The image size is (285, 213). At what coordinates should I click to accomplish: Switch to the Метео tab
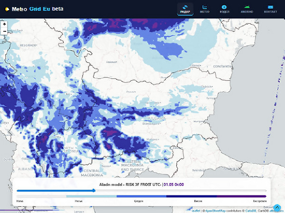click(x=205, y=9)
